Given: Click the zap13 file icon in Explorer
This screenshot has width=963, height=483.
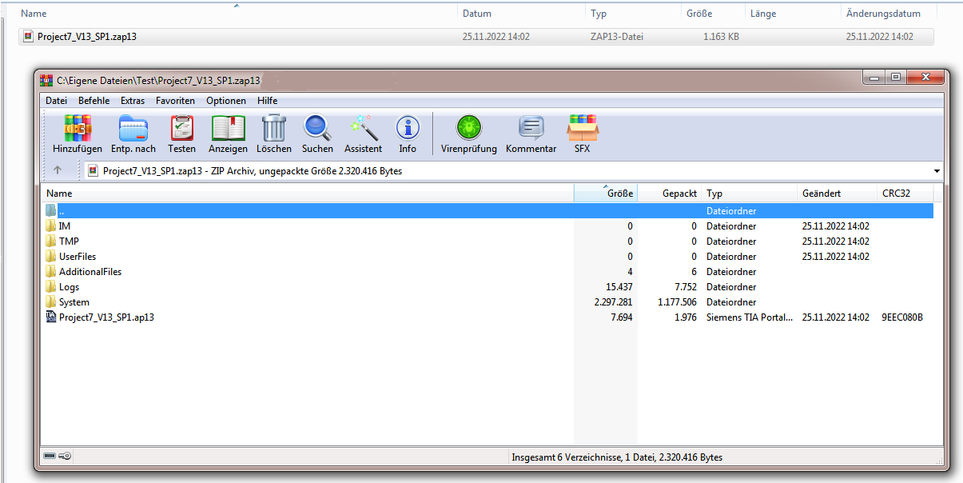Looking at the screenshot, I should (28, 36).
